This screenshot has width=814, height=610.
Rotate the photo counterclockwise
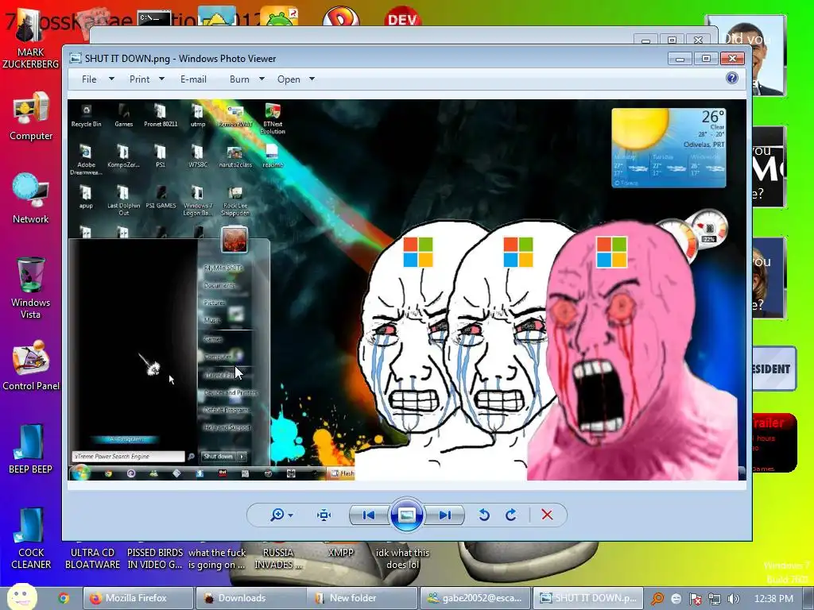484,515
